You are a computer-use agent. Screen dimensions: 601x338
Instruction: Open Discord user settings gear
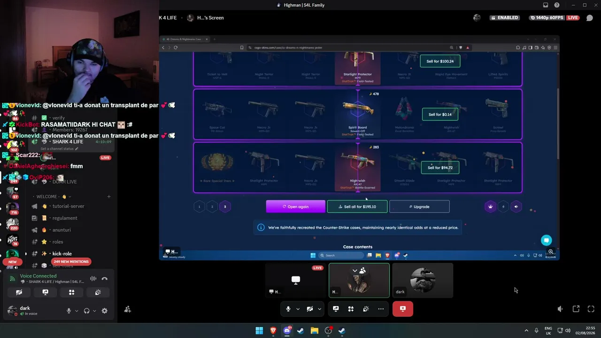(x=104, y=311)
